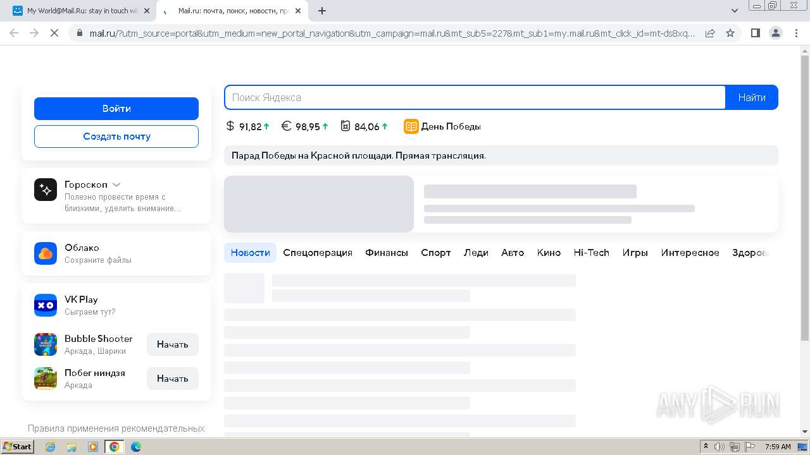Click the volume icon in the tray

click(720, 447)
